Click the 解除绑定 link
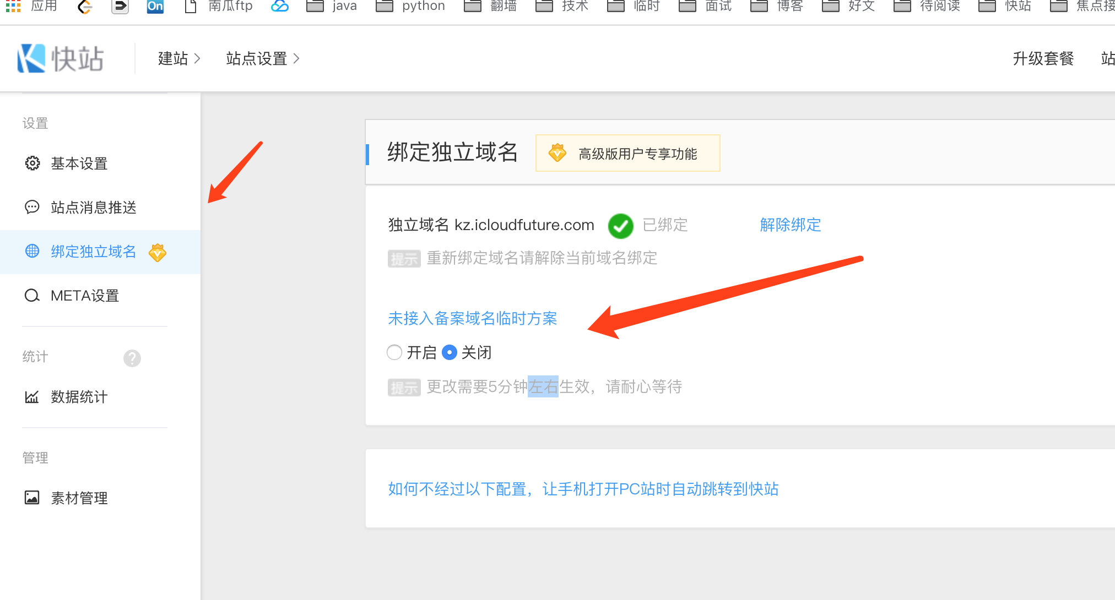 click(790, 225)
